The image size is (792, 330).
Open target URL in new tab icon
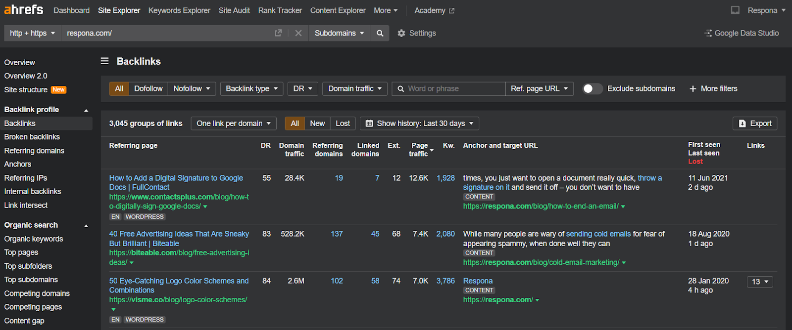(x=278, y=33)
